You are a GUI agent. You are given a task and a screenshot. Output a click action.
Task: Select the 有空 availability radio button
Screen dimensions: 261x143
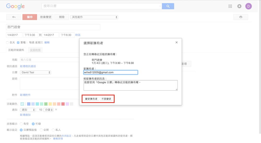(x=21, y=124)
